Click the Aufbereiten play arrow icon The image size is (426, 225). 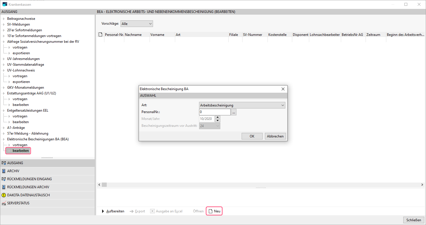tap(103, 211)
